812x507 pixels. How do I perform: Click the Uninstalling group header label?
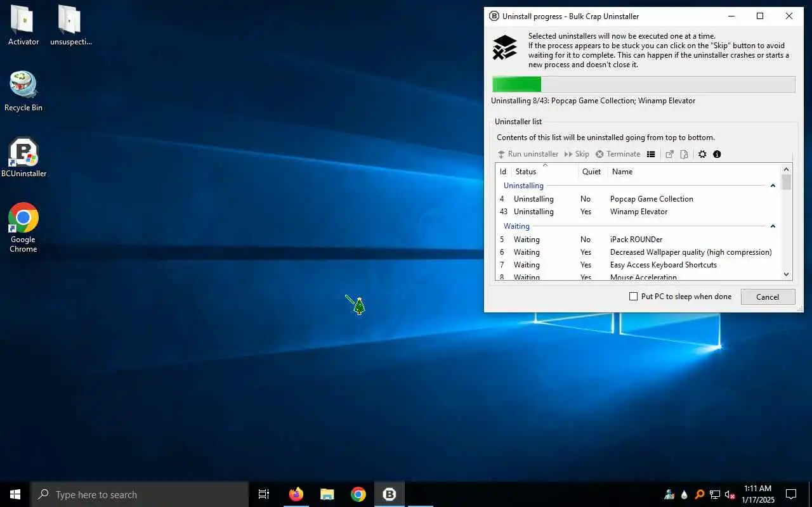[x=523, y=186]
